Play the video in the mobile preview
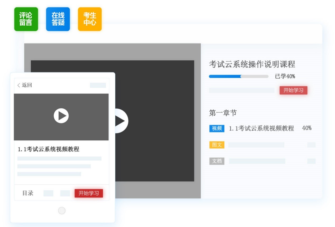This screenshot has height=227, width=335. point(61,116)
